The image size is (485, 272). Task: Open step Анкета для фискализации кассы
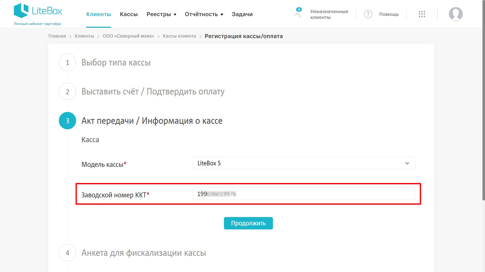[144, 253]
